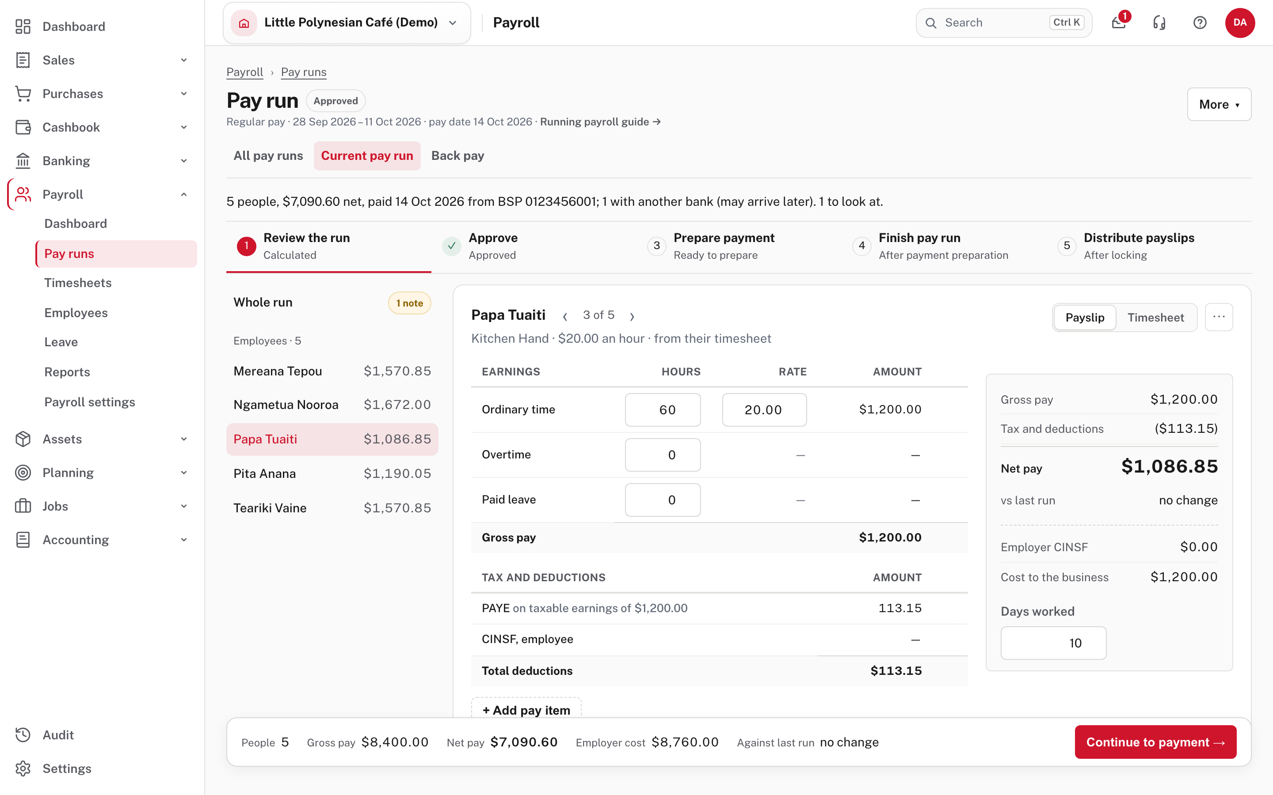Click the Planning target icon

[23, 473]
